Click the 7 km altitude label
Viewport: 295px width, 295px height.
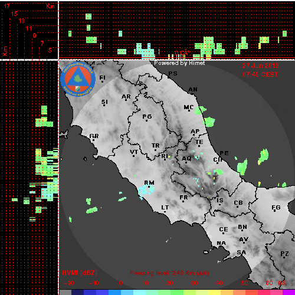[42, 43]
